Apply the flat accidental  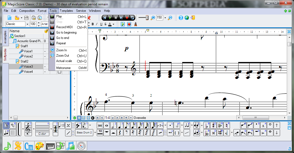(x=207, y=125)
